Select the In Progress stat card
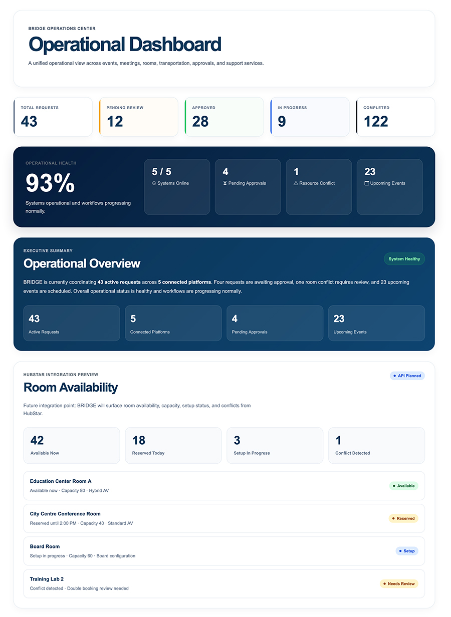The height and width of the screenshot is (617, 451). [310, 117]
